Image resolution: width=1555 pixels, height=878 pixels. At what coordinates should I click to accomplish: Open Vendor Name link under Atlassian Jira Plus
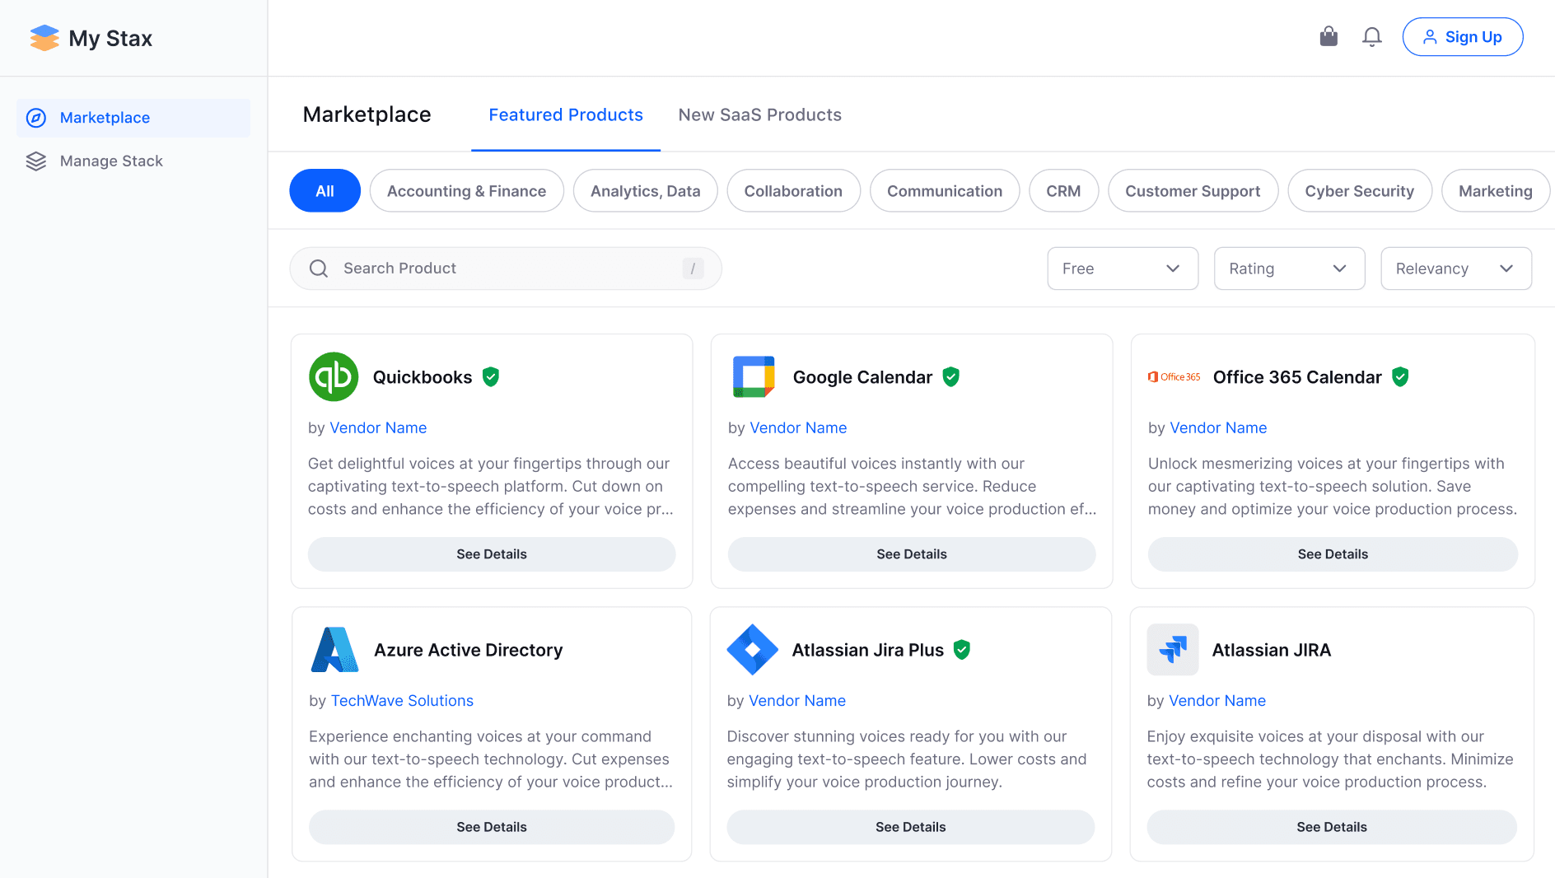click(x=796, y=701)
